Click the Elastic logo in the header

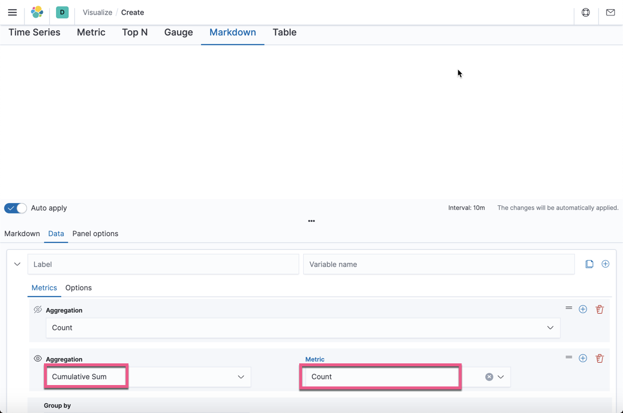point(37,12)
